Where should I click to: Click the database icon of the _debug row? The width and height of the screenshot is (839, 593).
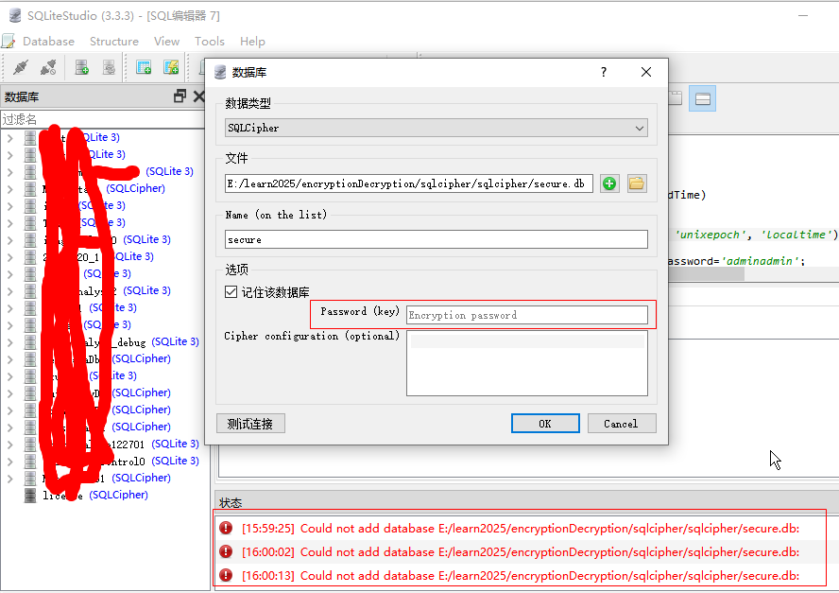point(30,341)
